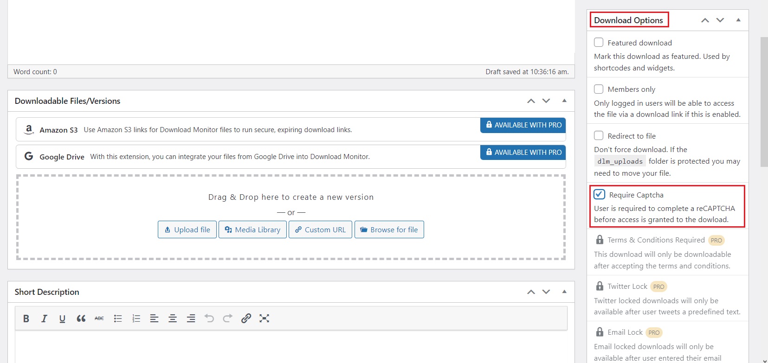The height and width of the screenshot is (363, 768).
Task: Insert bulleted list in Short Description
Action: click(x=118, y=318)
